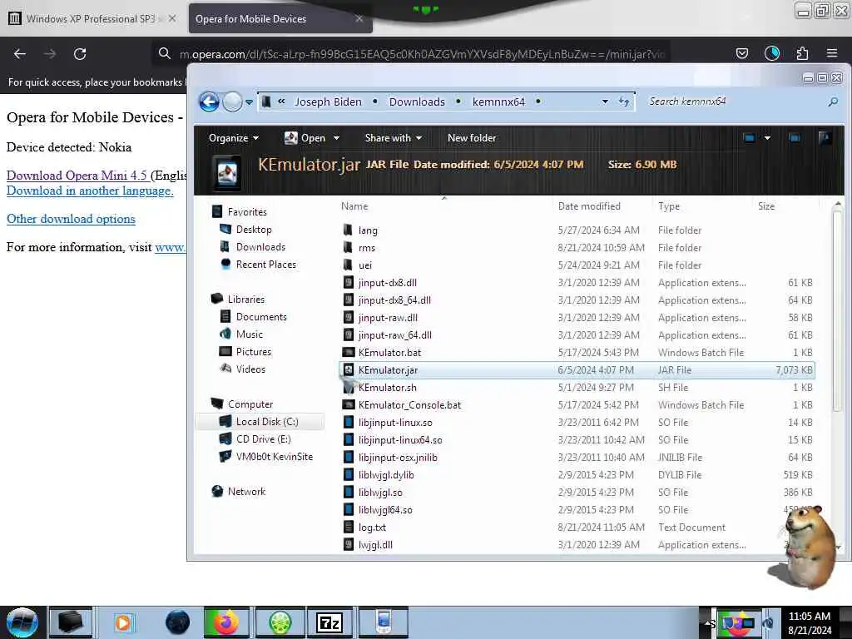Click the Explorer Back arrow button

[209, 102]
